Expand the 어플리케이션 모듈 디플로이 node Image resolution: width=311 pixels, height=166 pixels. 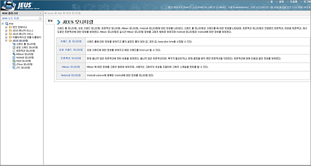click(6, 37)
